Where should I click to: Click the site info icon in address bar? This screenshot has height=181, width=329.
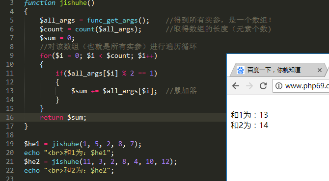(278, 86)
